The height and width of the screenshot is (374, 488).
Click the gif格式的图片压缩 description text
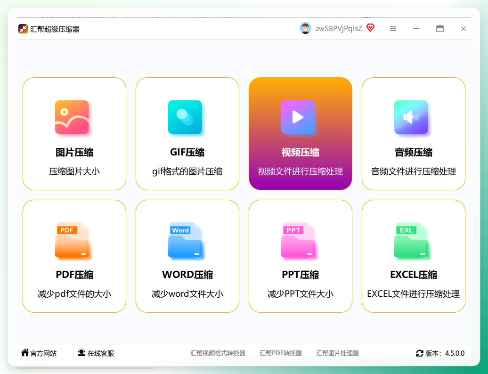point(187,171)
